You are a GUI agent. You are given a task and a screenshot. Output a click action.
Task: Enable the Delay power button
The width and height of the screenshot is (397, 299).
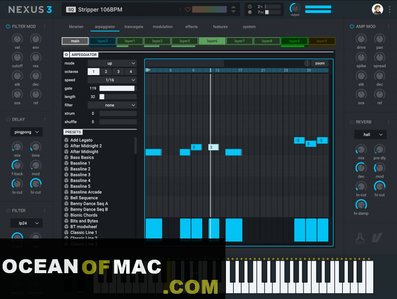click(x=8, y=119)
